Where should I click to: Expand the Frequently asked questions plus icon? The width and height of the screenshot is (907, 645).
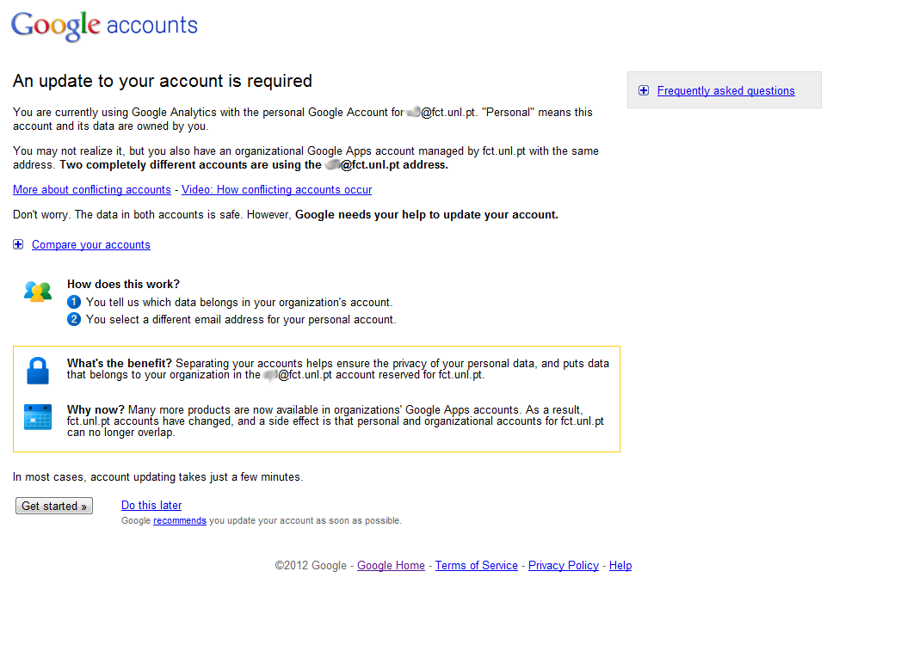point(644,90)
